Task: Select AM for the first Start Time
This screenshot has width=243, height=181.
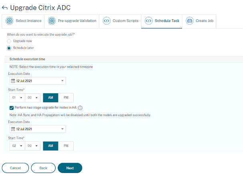Action: point(51,98)
